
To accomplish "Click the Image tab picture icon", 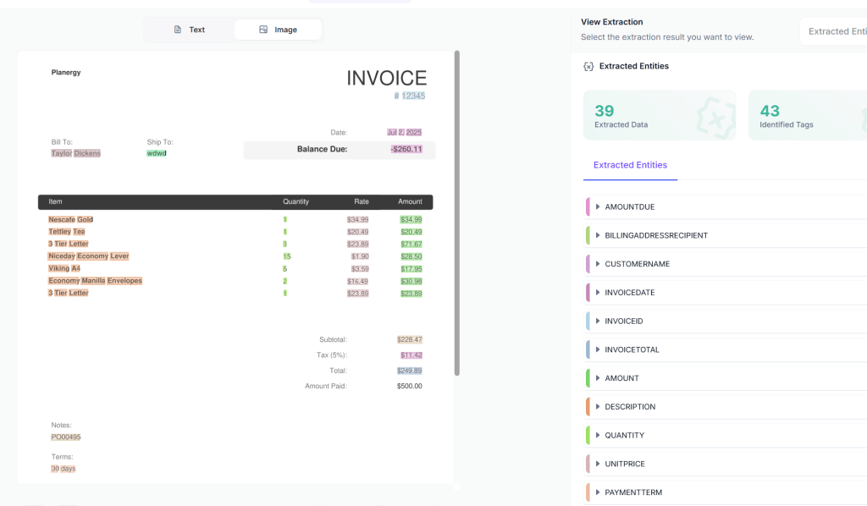I will pyautogui.click(x=263, y=30).
